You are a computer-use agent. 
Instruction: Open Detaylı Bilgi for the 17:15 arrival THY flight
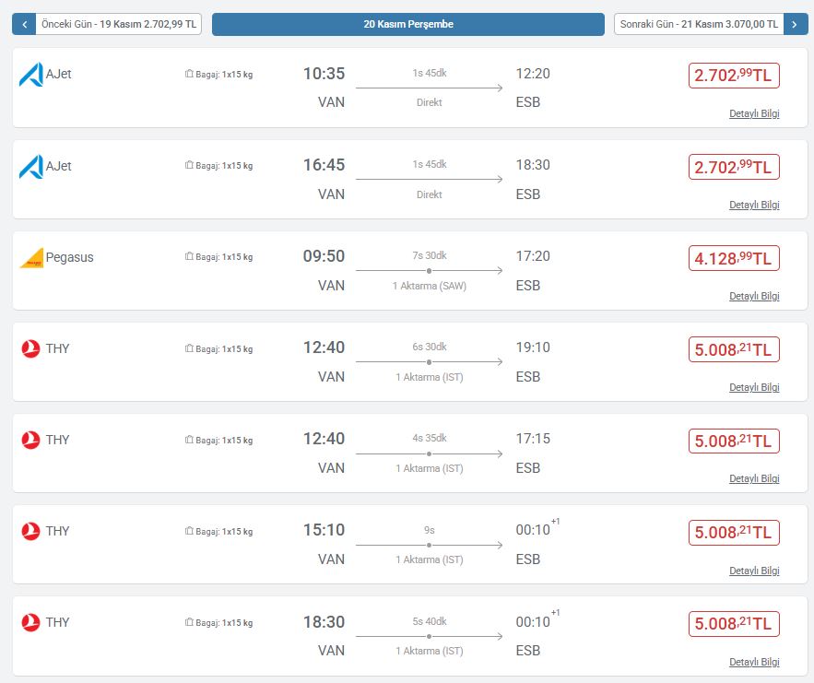click(x=754, y=478)
